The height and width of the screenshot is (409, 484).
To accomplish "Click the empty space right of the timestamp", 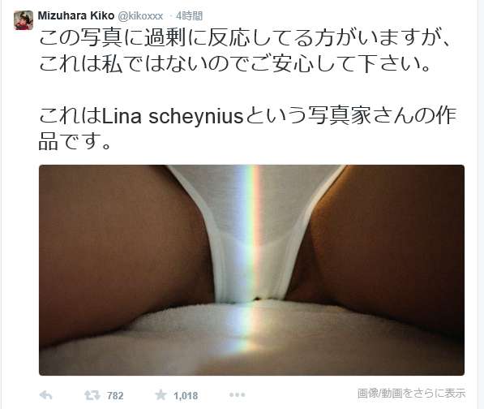I will click(x=340, y=15).
